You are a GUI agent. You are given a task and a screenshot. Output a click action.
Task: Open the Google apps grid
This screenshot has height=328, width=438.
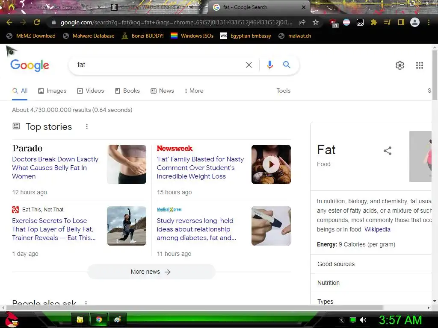click(420, 65)
